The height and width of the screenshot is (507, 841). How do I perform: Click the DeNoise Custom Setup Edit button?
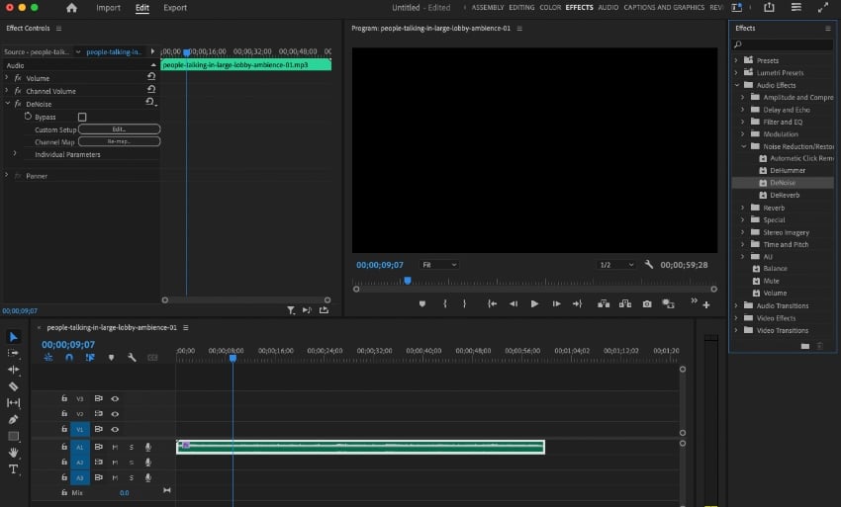point(119,129)
